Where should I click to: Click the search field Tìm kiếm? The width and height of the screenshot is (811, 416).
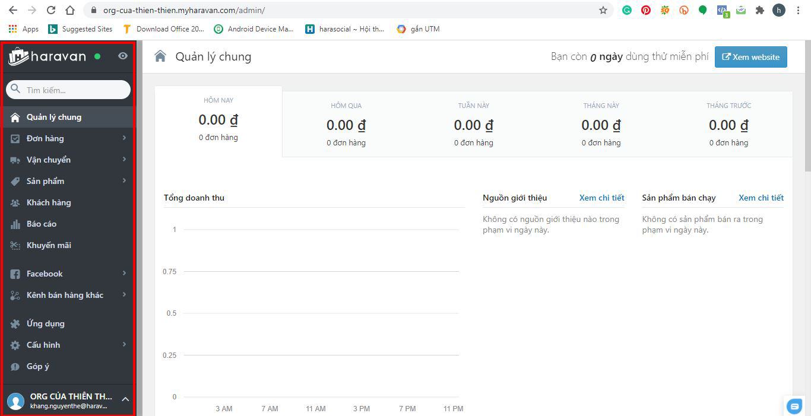pyautogui.click(x=68, y=90)
